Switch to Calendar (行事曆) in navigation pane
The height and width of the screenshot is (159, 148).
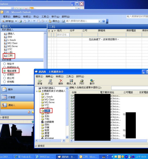[x=17, y=97]
